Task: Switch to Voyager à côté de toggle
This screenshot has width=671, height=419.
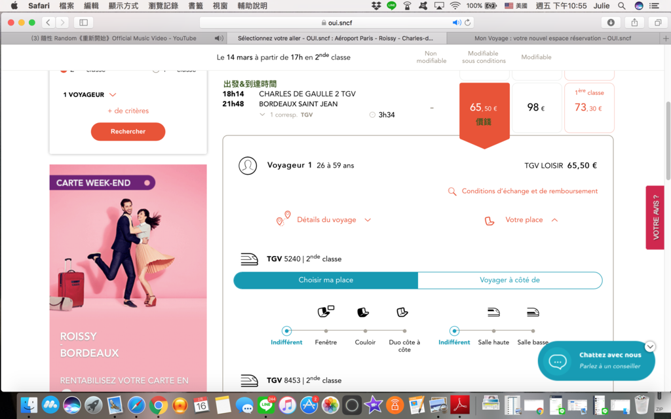Action: tap(510, 280)
